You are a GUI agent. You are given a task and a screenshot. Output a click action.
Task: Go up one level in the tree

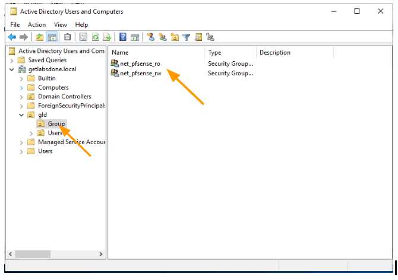39,37
